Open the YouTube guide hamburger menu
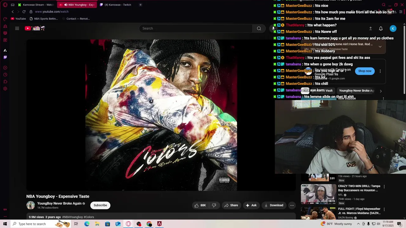This screenshot has height=228, width=406. click(17, 28)
